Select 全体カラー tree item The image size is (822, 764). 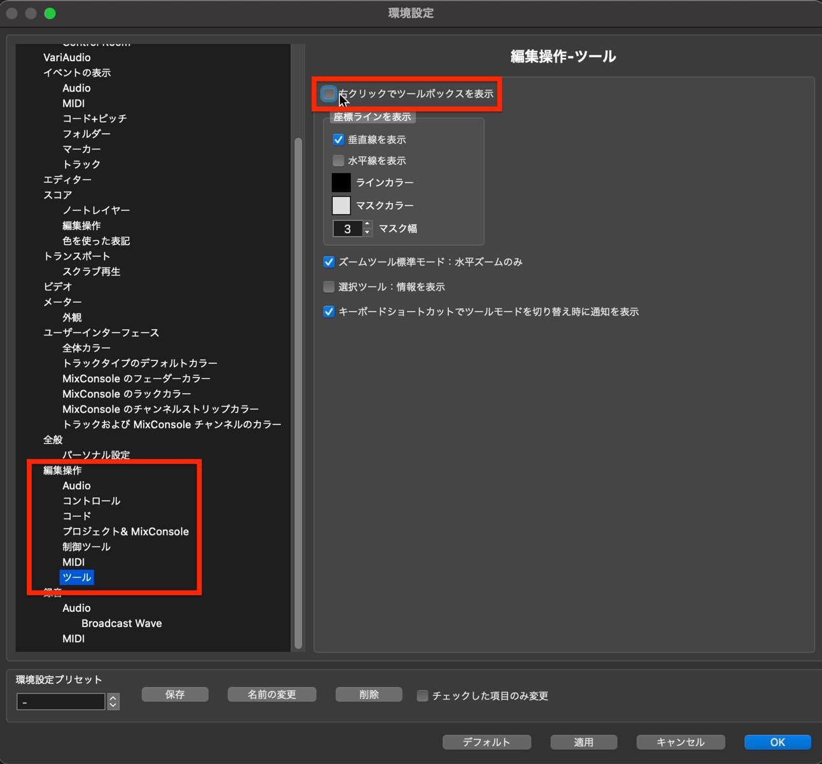click(87, 348)
